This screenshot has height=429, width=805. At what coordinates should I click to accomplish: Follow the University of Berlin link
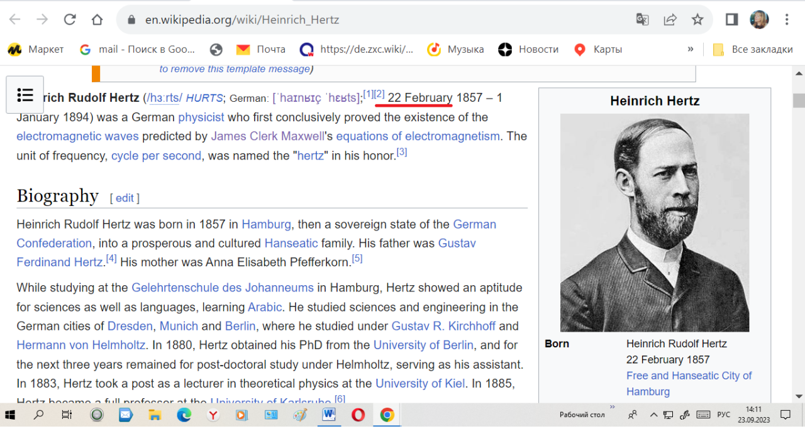coord(423,345)
